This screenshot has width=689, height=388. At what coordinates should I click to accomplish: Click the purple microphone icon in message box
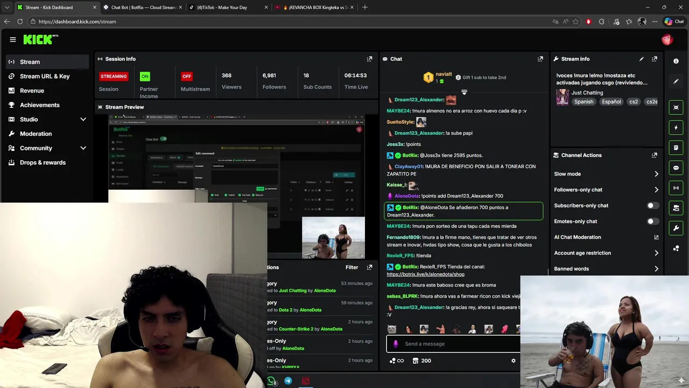pos(396,344)
